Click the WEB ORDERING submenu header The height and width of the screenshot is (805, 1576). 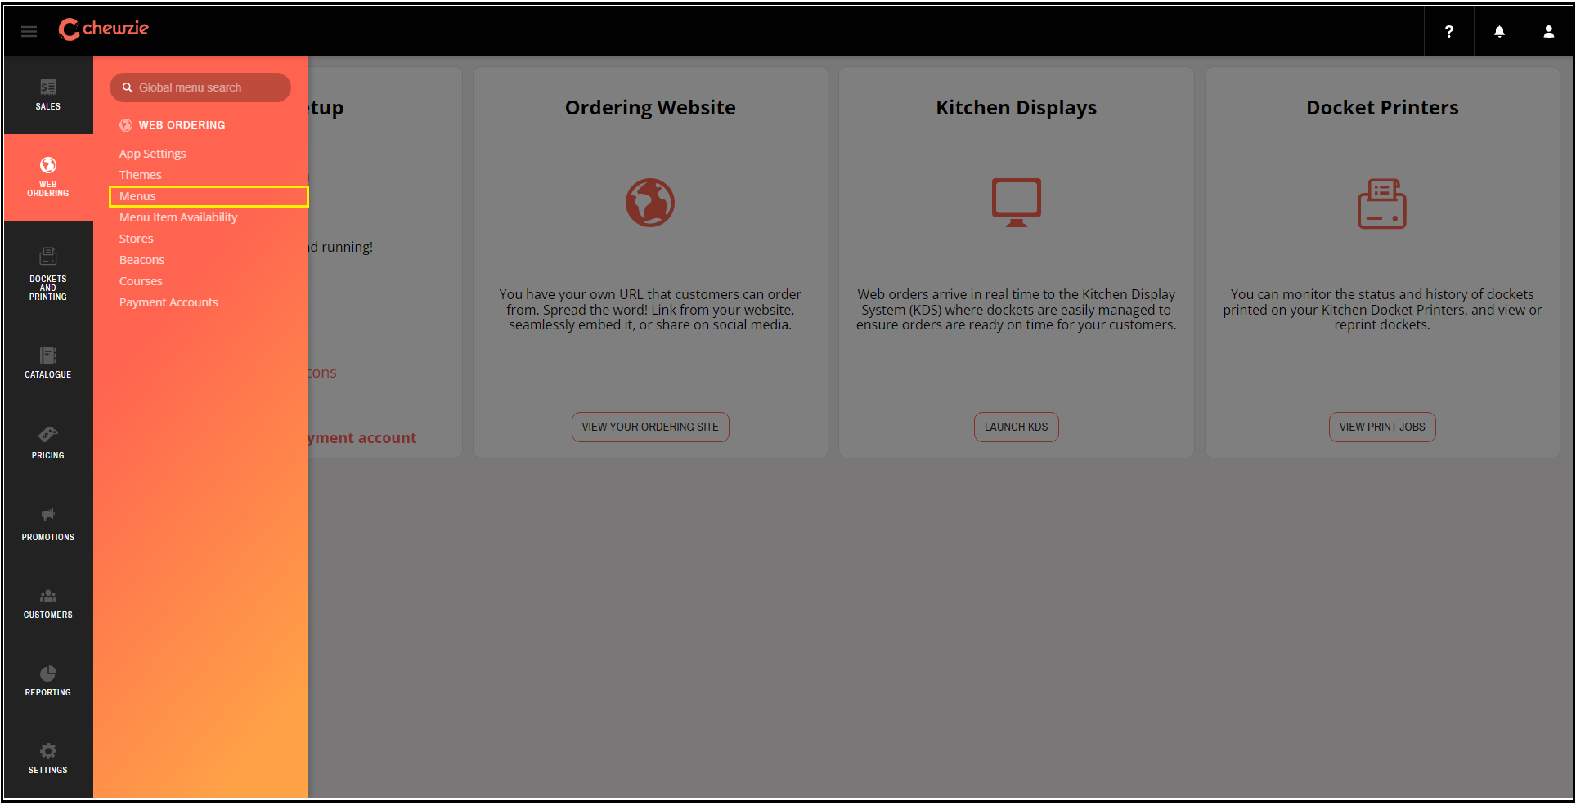tap(173, 125)
